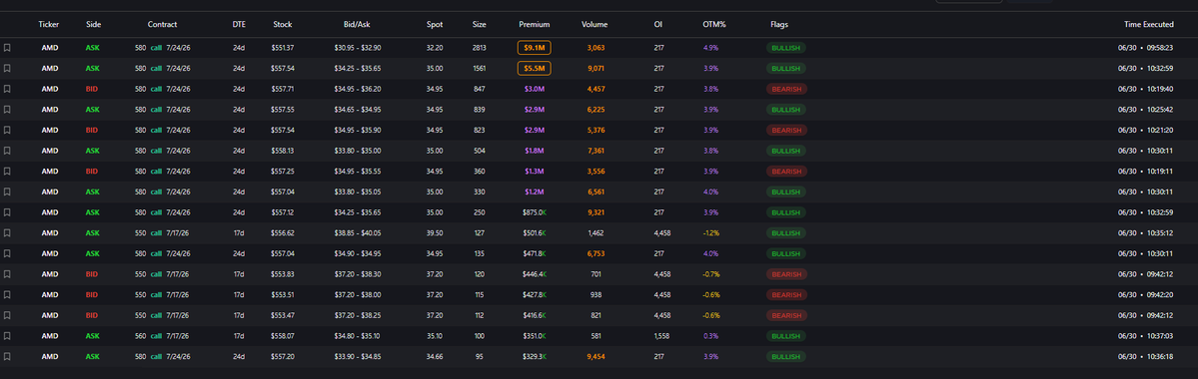This screenshot has height=379, width=1198.
Task: Bookmark the AMD row with size 839
Action: (6, 109)
